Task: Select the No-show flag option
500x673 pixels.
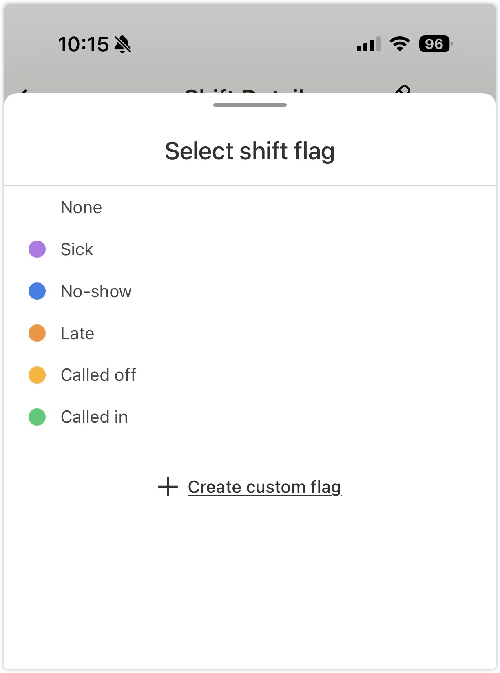Action: point(250,291)
